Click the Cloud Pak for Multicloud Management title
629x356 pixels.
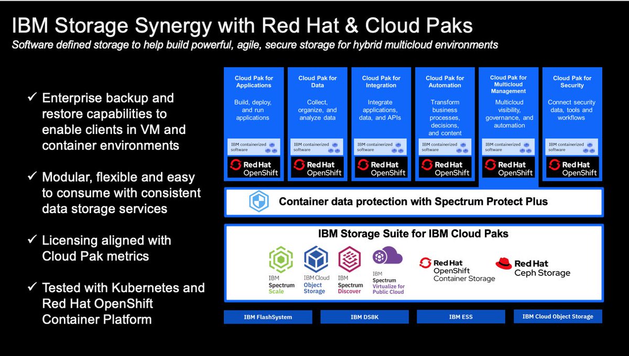(x=508, y=84)
